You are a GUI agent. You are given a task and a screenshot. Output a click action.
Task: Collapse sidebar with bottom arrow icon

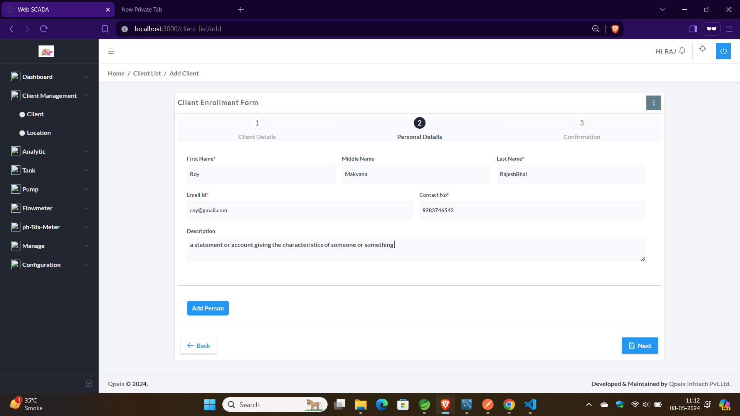coord(89,384)
